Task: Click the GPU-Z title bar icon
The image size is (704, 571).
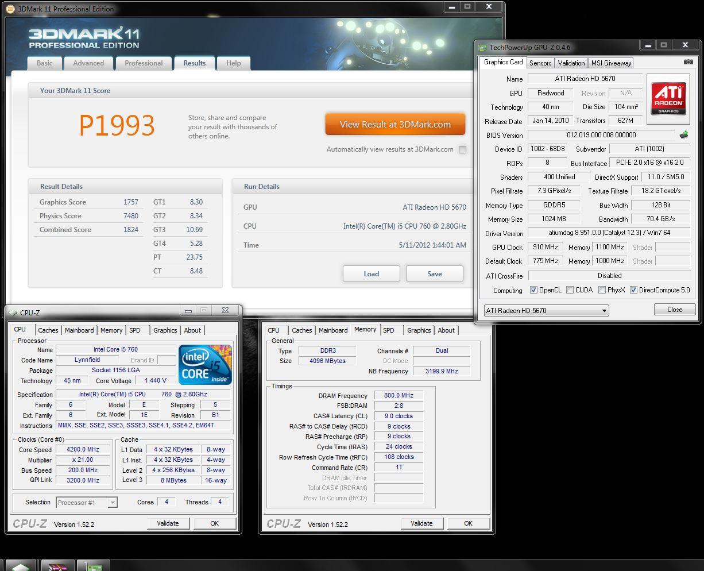Action: tap(482, 48)
